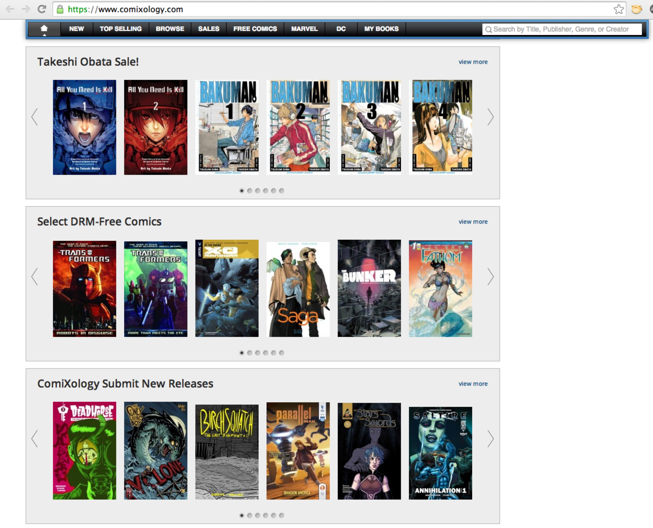This screenshot has height=528, width=653.
Task: Select fifth page dot in Submit New Releases
Action: [x=273, y=515]
